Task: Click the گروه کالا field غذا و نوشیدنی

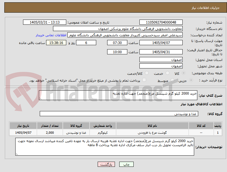Action: tap(119, 114)
